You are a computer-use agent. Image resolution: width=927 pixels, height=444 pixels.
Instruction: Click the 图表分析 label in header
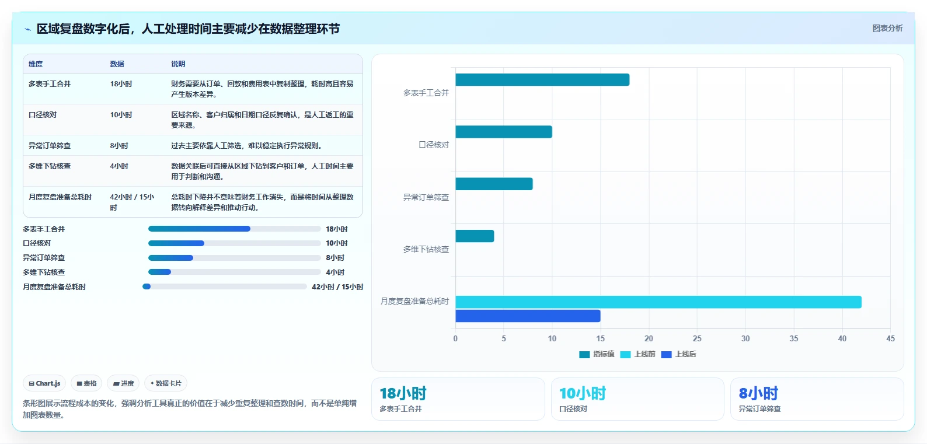click(887, 28)
